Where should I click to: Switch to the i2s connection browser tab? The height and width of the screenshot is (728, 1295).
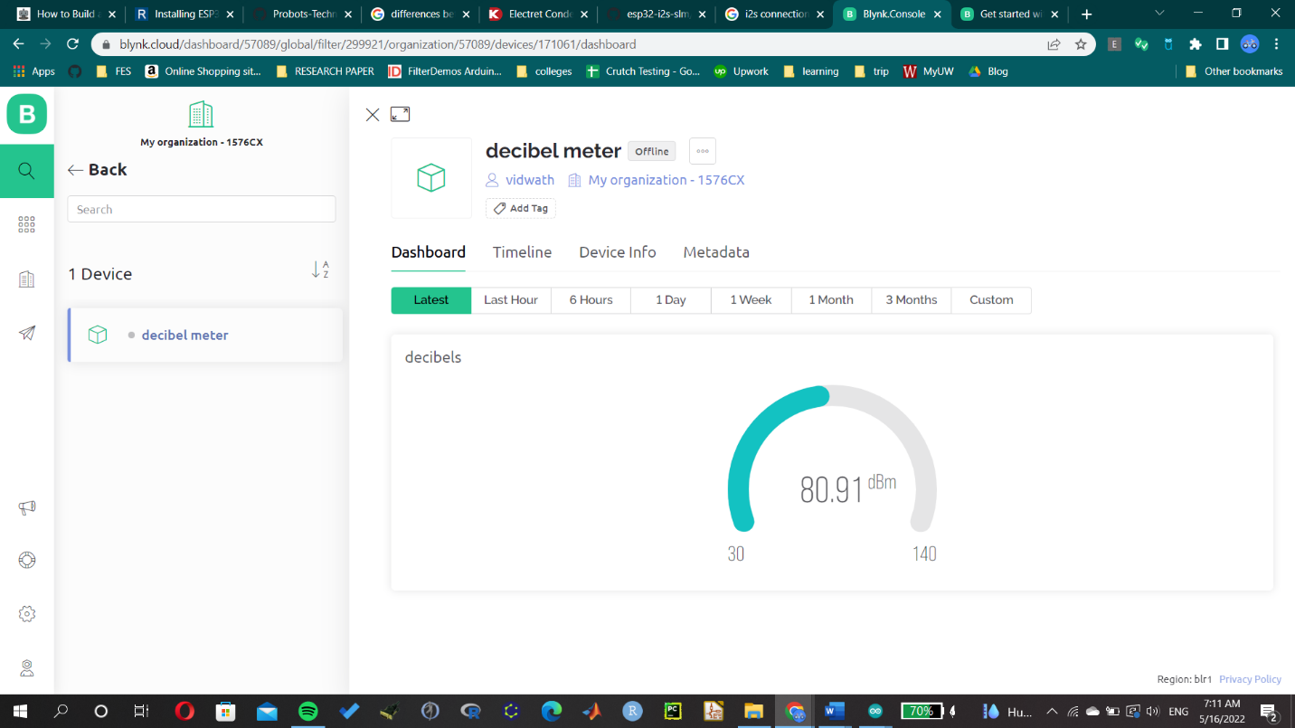(x=775, y=14)
